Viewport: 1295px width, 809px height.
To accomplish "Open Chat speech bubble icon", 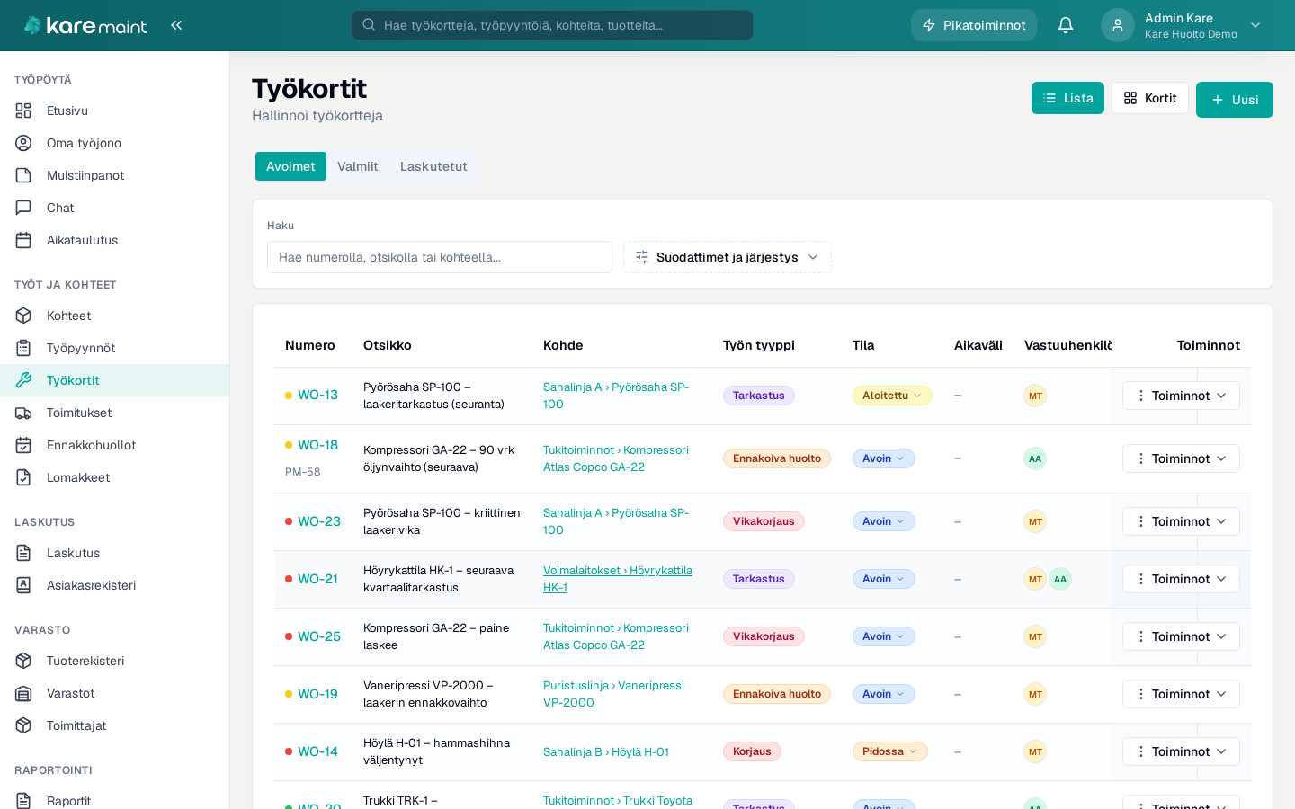I will [x=24, y=208].
